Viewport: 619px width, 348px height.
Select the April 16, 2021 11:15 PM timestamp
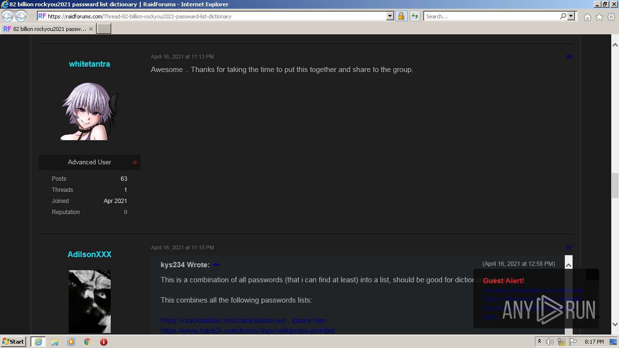tap(182, 247)
